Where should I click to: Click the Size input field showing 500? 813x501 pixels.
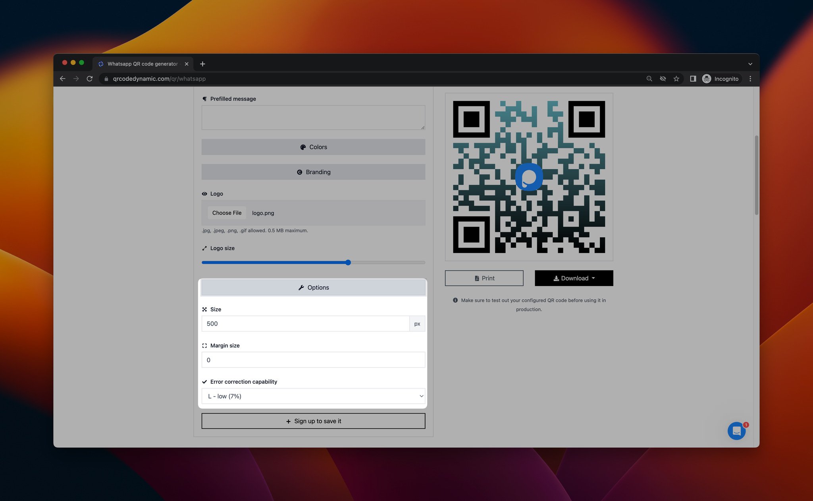(305, 324)
